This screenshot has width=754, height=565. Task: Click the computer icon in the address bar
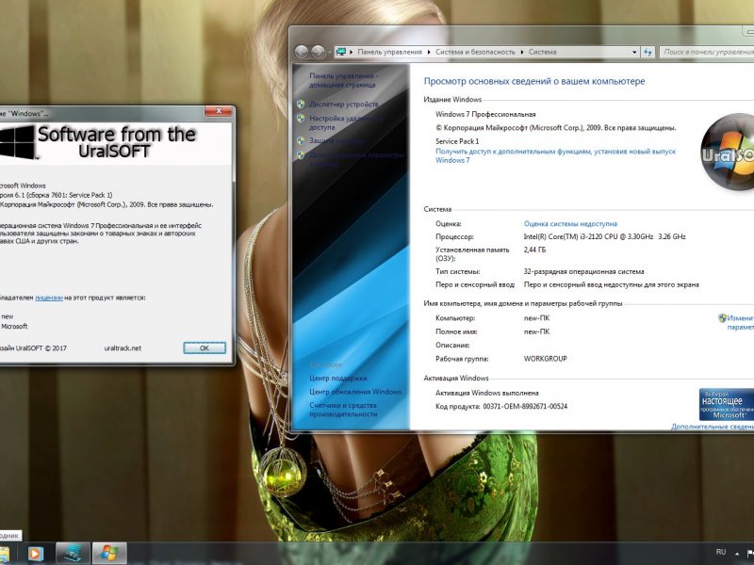(x=341, y=52)
